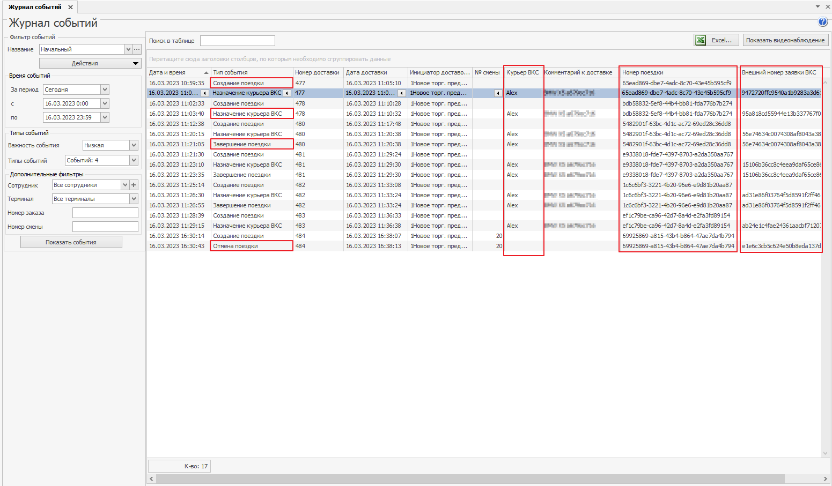Click external number ab24e1c4fae cell
This screenshot has height=486, width=832.
(781, 226)
